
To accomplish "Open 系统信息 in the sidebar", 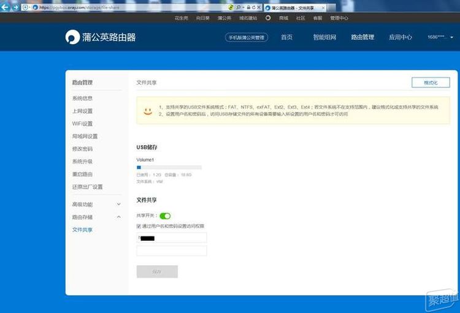I will [82, 98].
